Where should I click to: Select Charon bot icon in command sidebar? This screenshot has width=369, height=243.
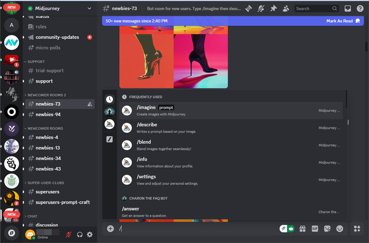point(109,111)
